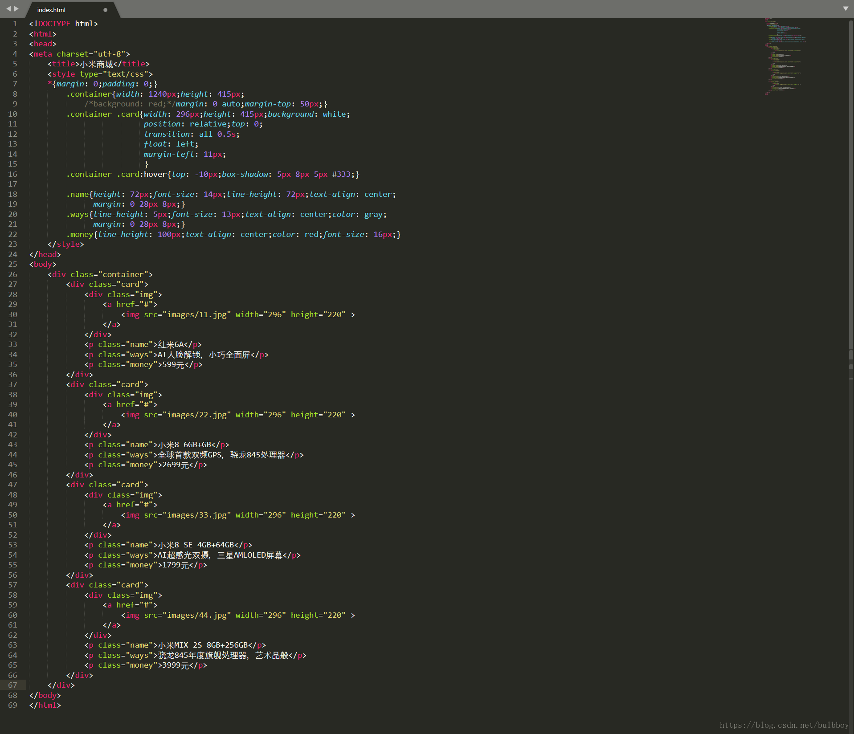Click the 599元 money paragraph
Viewport: 854px width, 734px height.
point(143,364)
